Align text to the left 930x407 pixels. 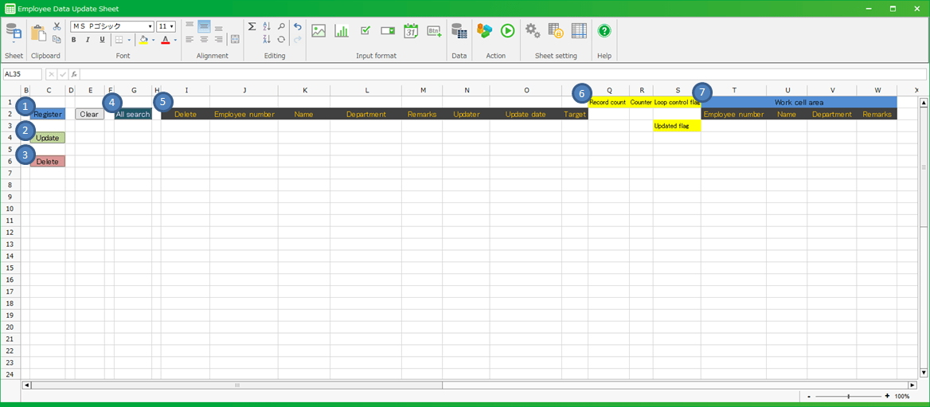pos(190,40)
